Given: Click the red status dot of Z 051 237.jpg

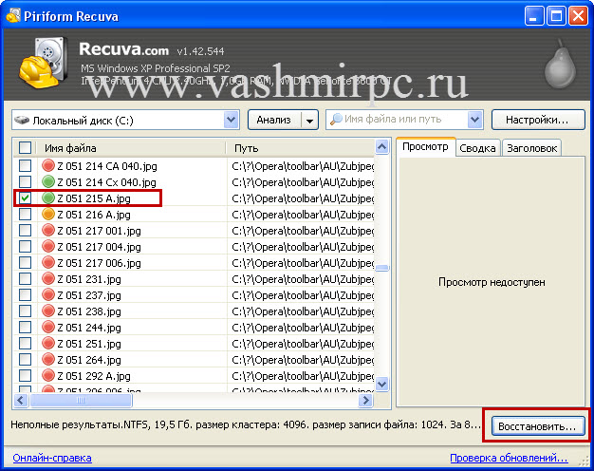Looking at the screenshot, I should [x=48, y=294].
